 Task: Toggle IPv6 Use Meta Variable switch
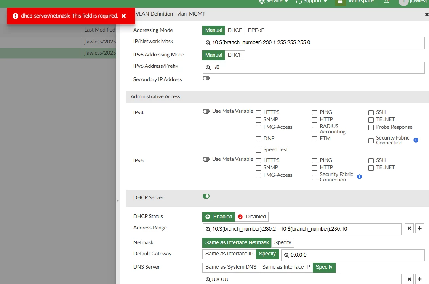pyautogui.click(x=206, y=159)
